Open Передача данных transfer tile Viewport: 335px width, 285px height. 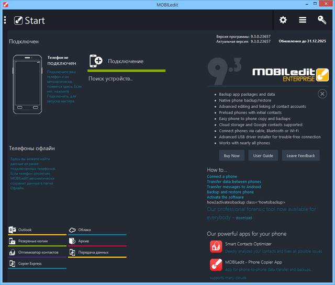(97, 253)
